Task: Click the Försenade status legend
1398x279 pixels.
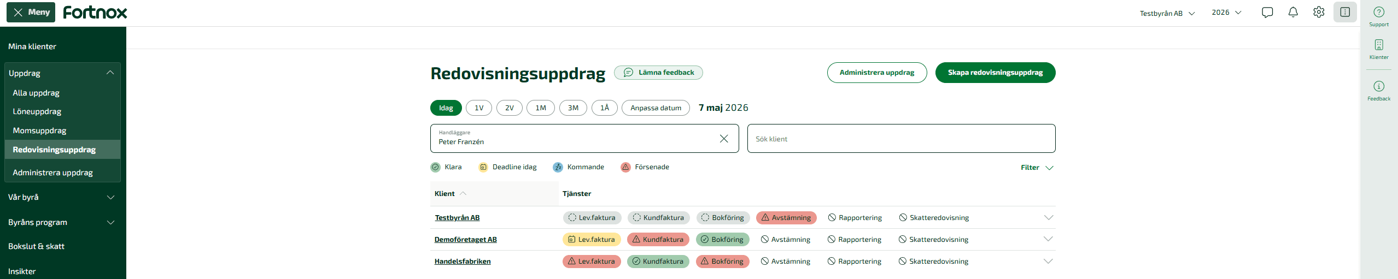Action: 645,167
